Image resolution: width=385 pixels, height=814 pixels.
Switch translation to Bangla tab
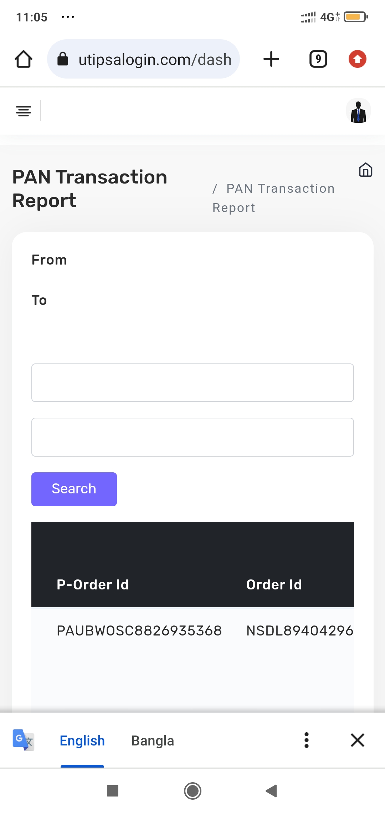(x=153, y=741)
